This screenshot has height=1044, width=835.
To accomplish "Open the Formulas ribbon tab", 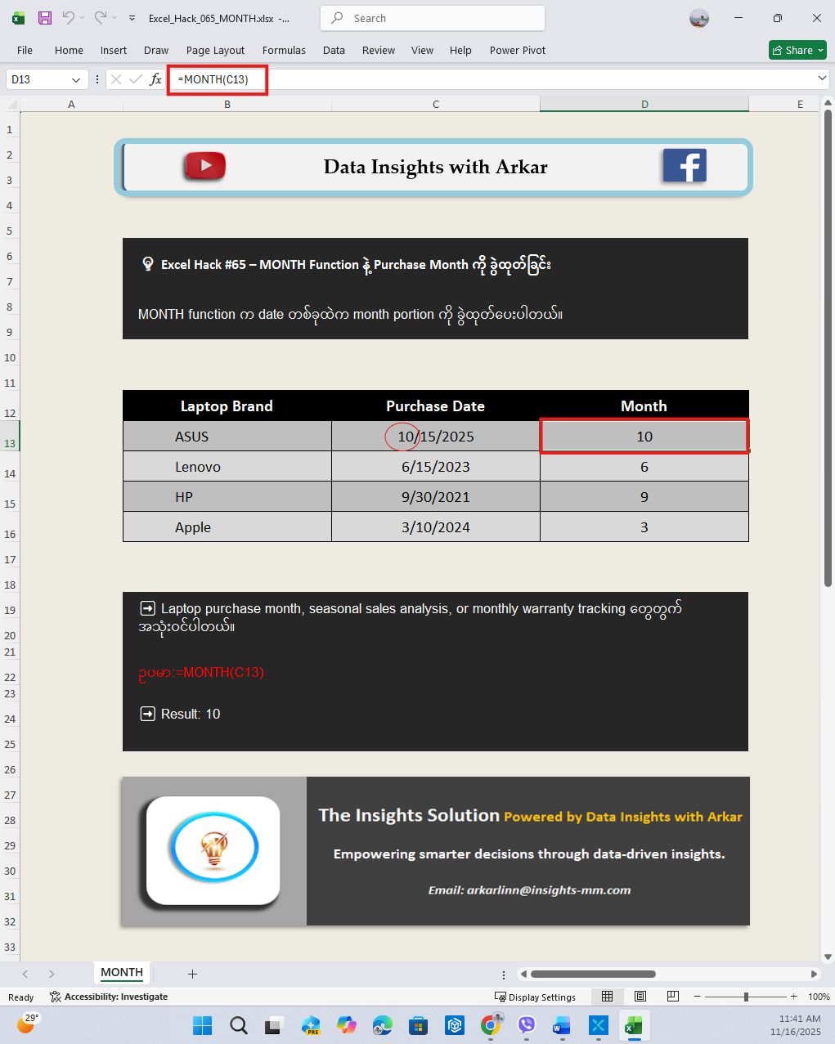I will 284,50.
